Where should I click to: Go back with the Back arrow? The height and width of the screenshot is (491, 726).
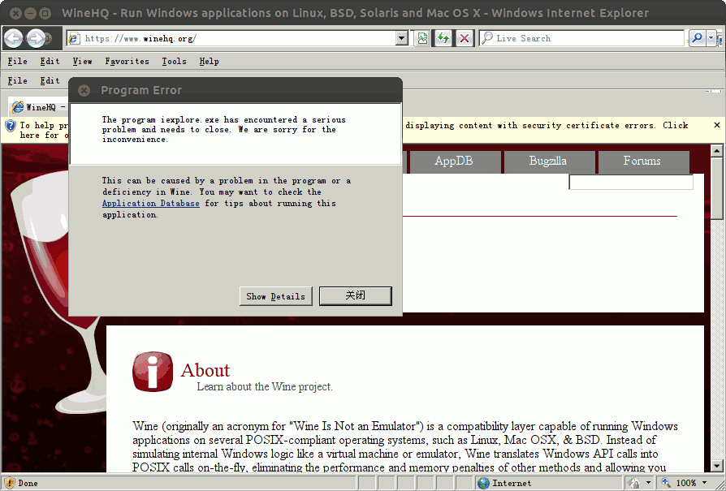(x=14, y=38)
